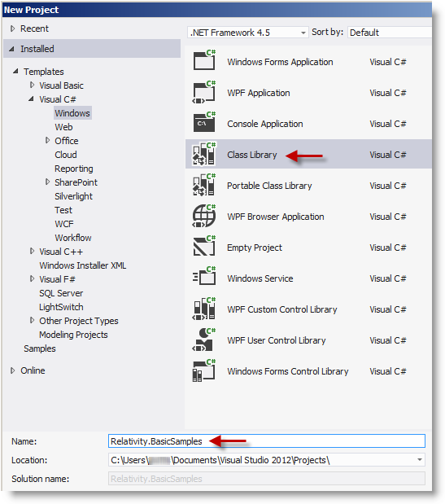Select the Samples tree item
Screen dimensions: 445x504
click(x=40, y=348)
